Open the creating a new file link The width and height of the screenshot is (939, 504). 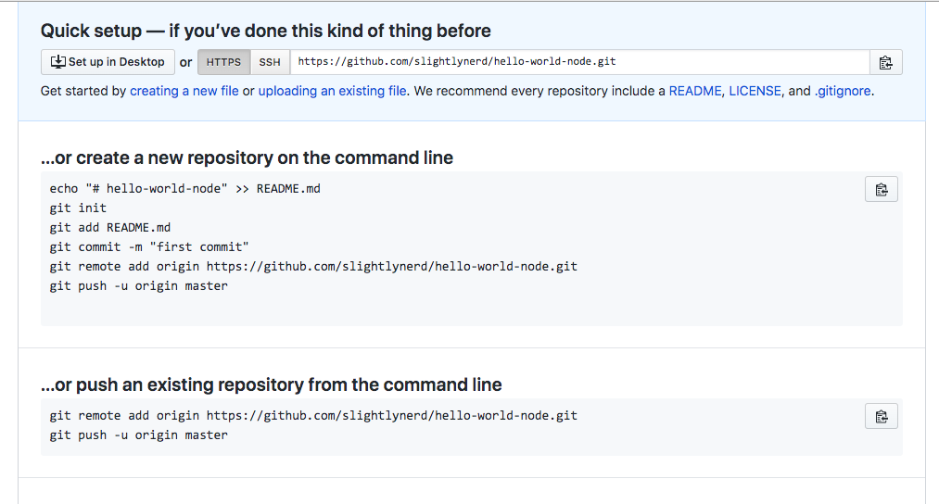pyautogui.click(x=184, y=91)
